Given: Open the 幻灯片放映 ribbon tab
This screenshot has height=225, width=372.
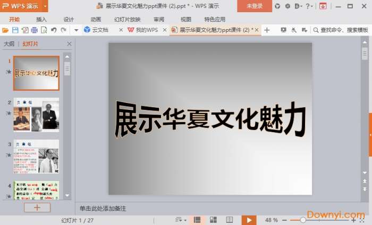Looking at the screenshot, I should click(128, 20).
